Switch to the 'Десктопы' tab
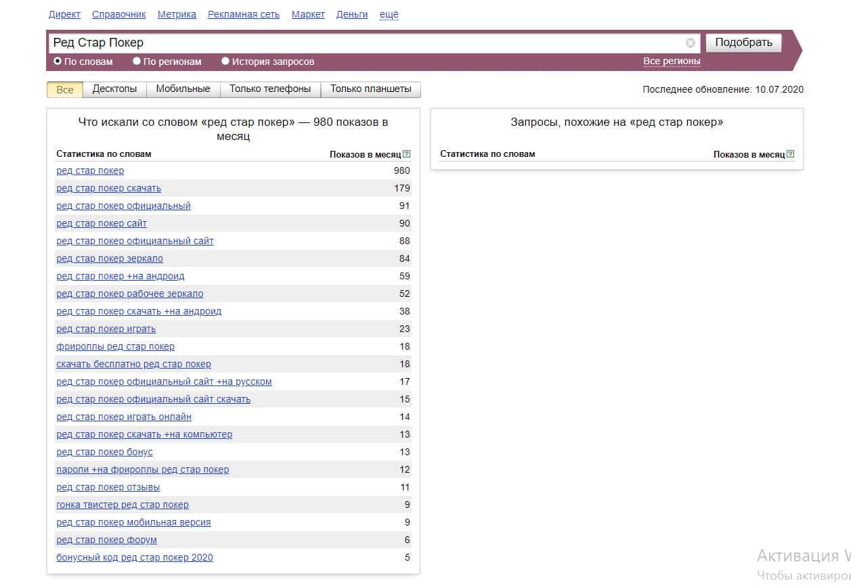This screenshot has width=851, height=585. pos(114,89)
